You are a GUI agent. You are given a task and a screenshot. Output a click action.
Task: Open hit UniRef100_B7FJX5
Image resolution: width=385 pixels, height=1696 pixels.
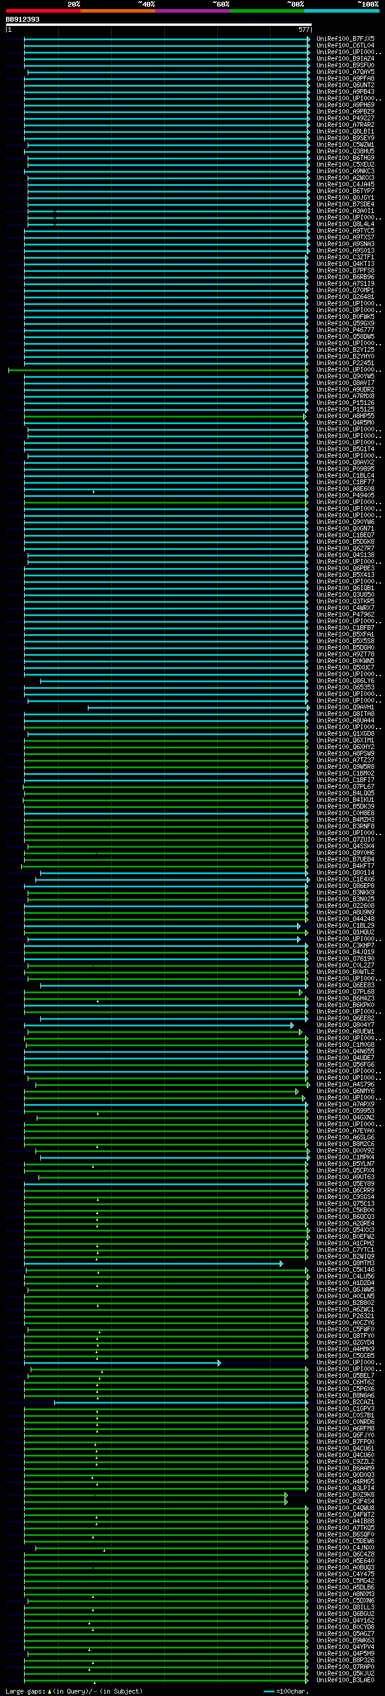click(x=345, y=39)
